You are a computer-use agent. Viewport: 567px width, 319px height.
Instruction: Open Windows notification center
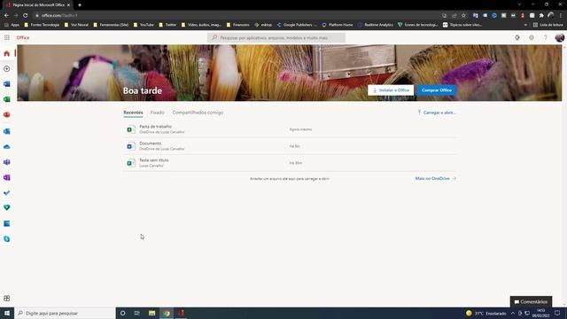click(x=557, y=313)
